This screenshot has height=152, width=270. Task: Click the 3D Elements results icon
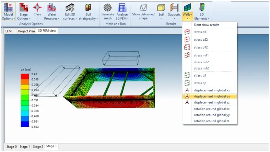202,8
